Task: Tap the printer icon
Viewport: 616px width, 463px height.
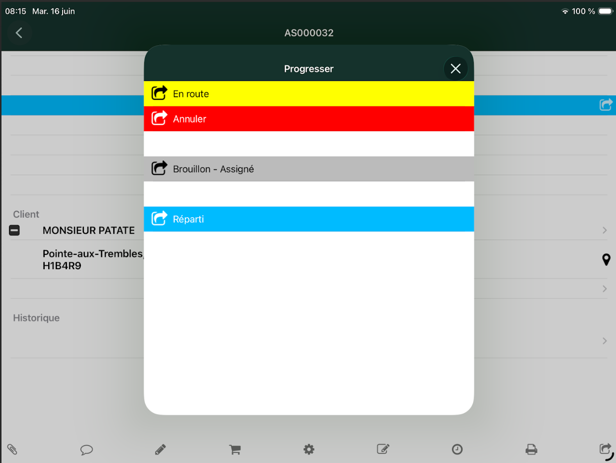Action: [532, 450]
